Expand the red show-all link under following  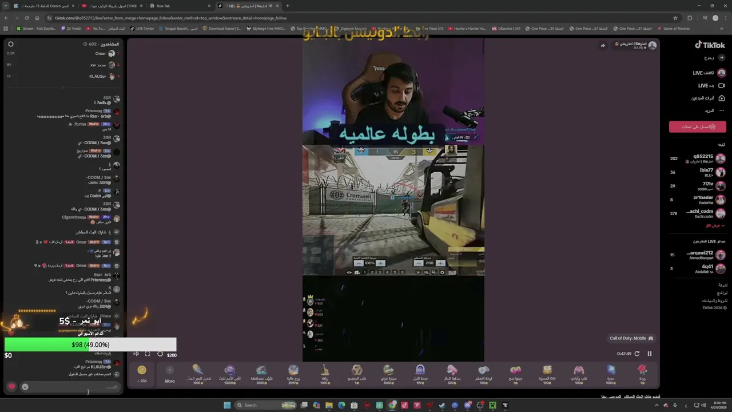pyautogui.click(x=715, y=225)
